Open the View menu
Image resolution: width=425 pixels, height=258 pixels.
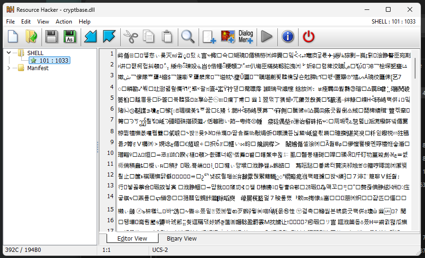[43, 22]
